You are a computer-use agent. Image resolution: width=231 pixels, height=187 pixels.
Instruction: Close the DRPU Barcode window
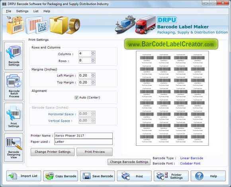click(223, 3)
